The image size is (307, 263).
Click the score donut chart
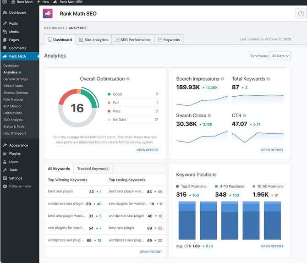pos(77,108)
